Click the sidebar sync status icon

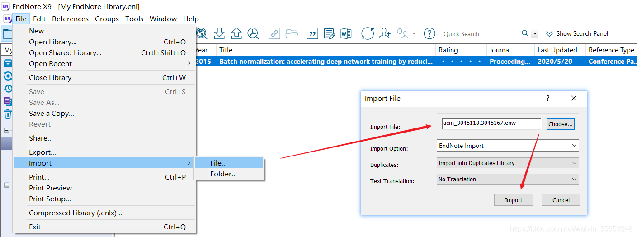(8, 76)
